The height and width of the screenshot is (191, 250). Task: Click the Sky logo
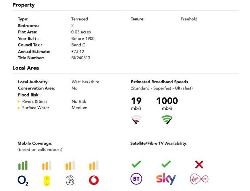pos(166,179)
